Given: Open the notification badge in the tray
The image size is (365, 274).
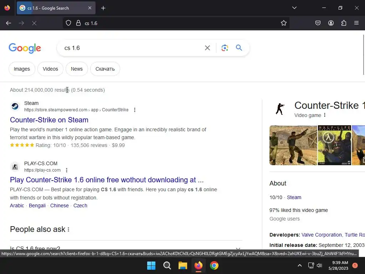Looking at the screenshot, I should [355, 265].
